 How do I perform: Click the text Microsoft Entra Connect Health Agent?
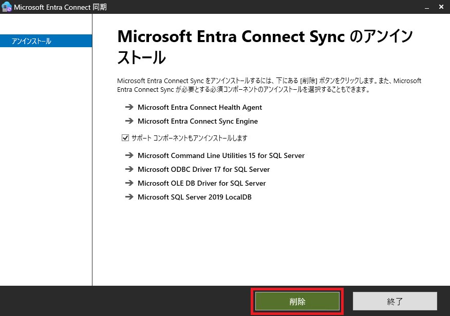200,107
